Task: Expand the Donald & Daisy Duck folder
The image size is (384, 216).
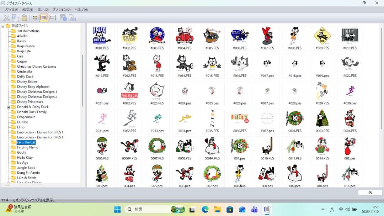Action: pos(8,107)
